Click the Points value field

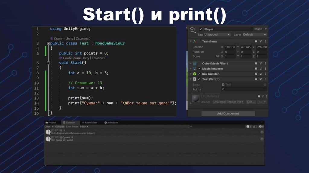pyautogui.click(x=244, y=89)
